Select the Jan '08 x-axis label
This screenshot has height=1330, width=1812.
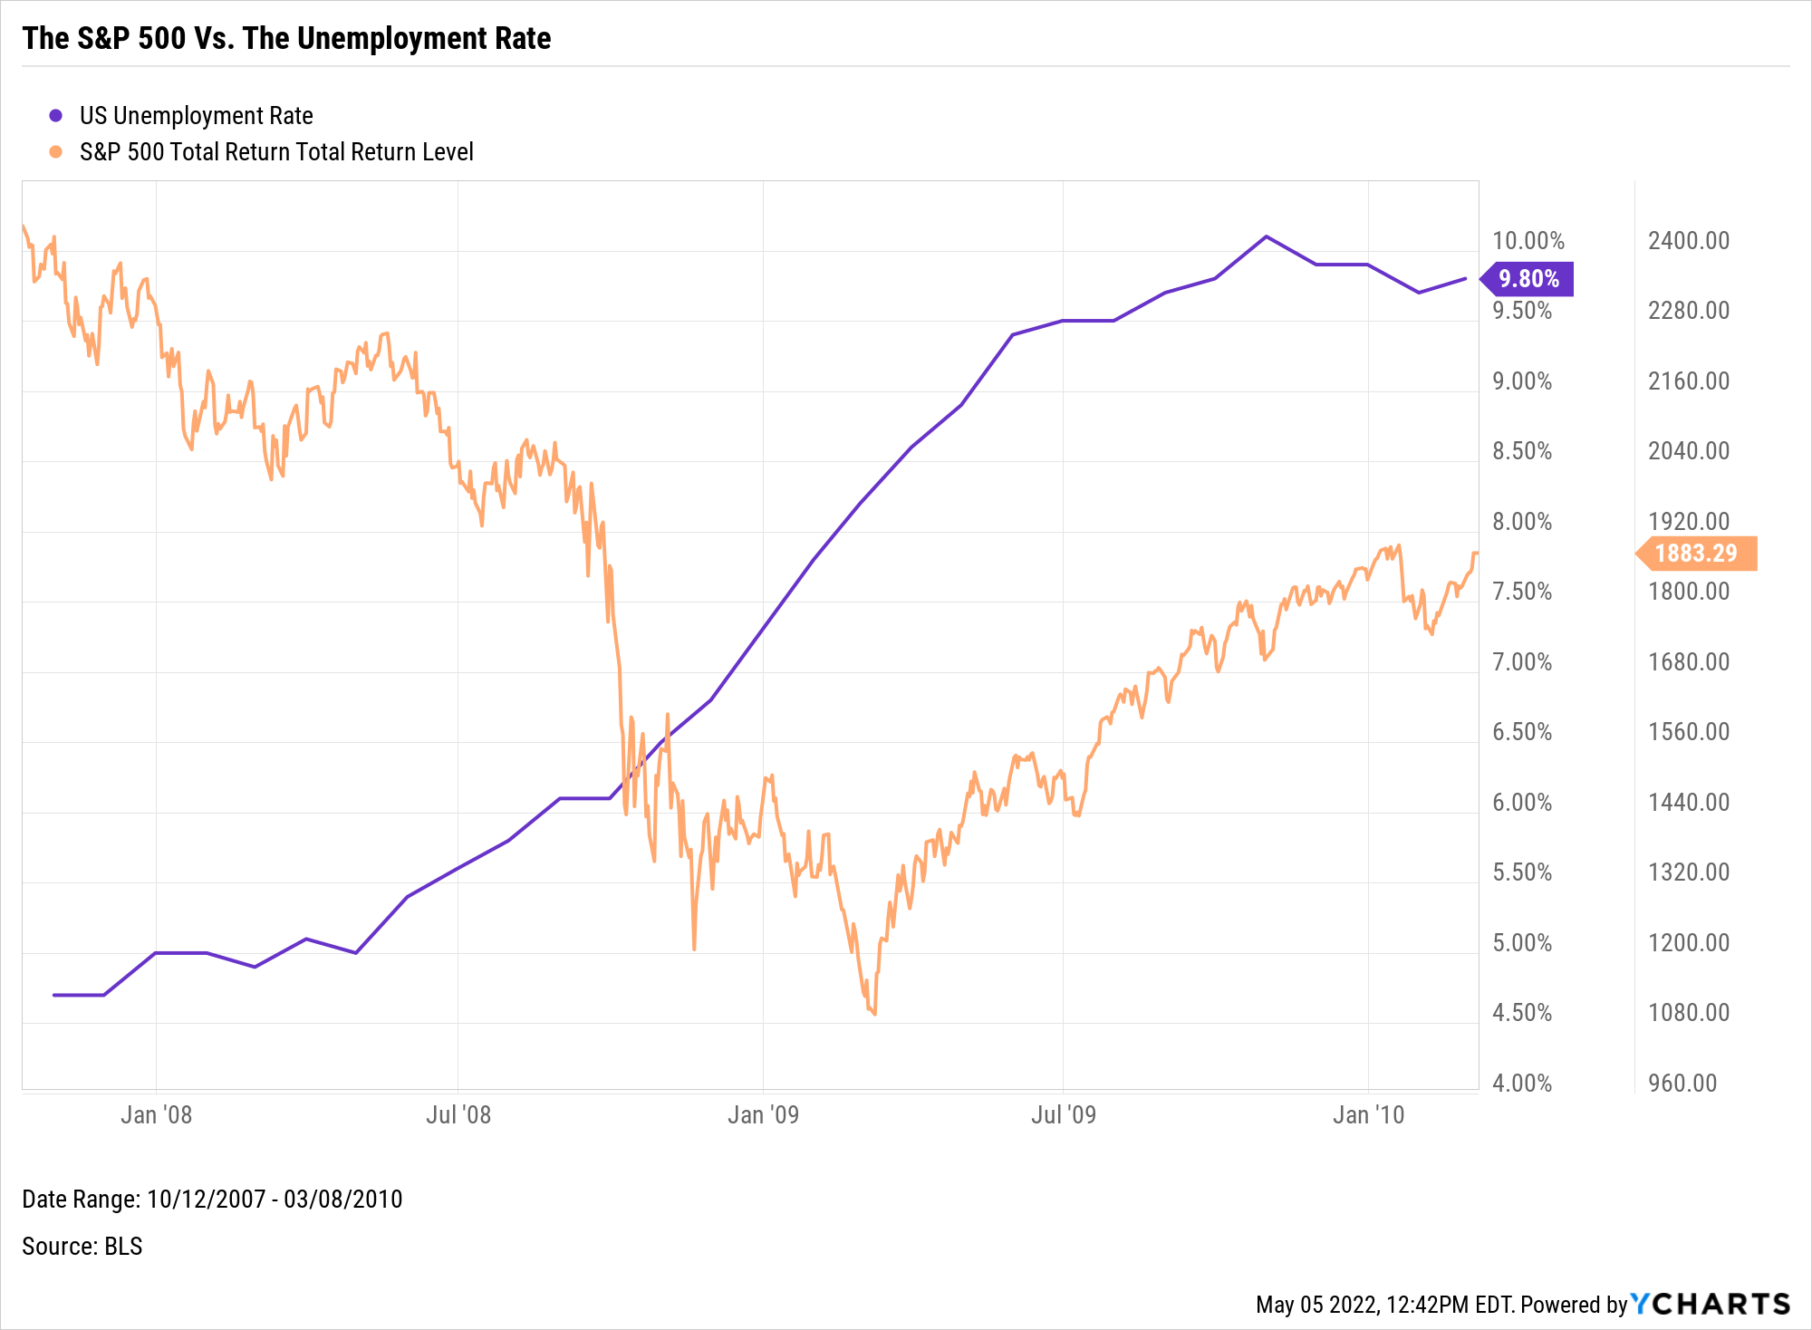[x=156, y=1114]
